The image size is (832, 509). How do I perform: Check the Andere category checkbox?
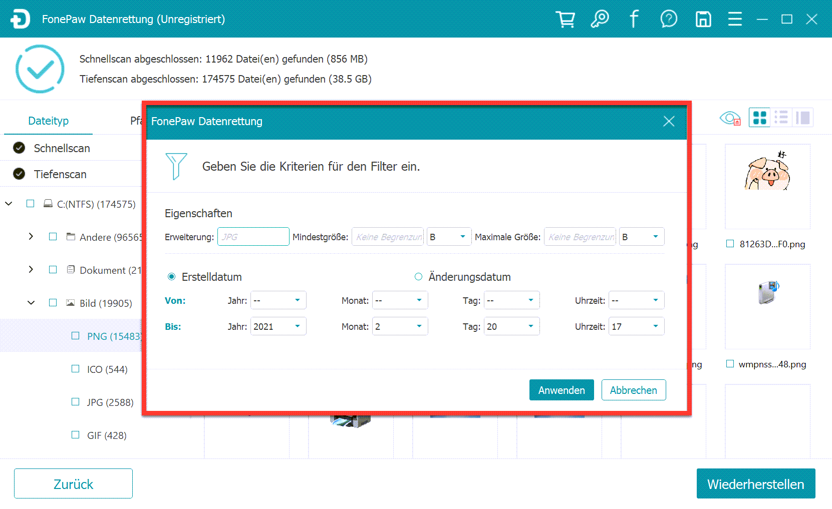point(53,237)
